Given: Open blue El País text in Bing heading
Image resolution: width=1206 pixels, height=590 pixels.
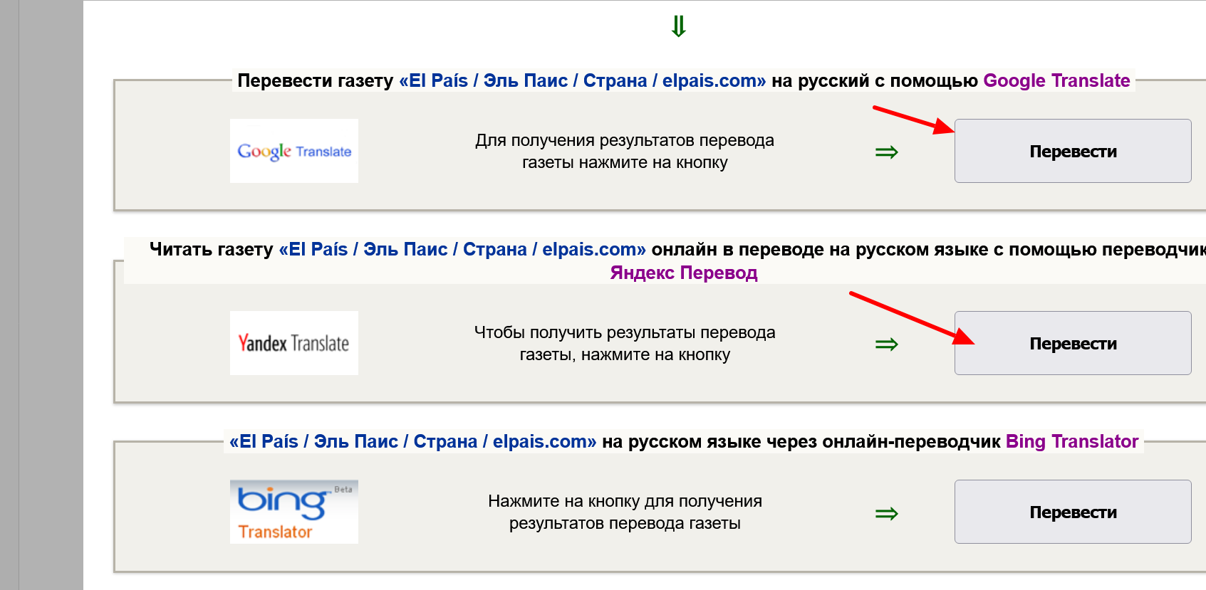Looking at the screenshot, I should click(412, 442).
